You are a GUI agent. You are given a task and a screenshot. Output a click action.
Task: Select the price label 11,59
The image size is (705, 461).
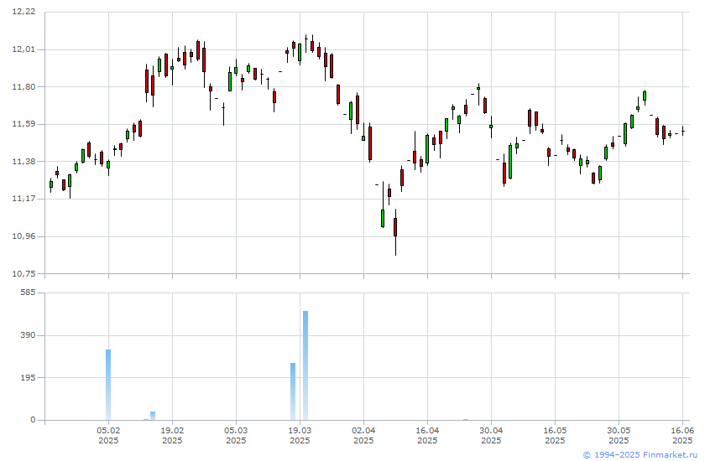tap(23, 124)
